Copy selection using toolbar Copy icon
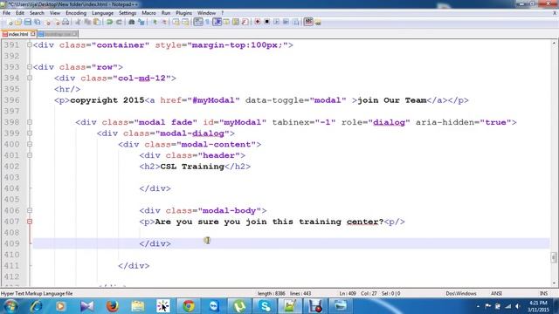The width and height of the screenshot is (559, 314). click(x=87, y=22)
